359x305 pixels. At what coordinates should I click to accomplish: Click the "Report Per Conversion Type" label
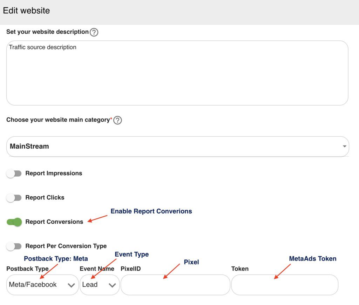pos(66,246)
